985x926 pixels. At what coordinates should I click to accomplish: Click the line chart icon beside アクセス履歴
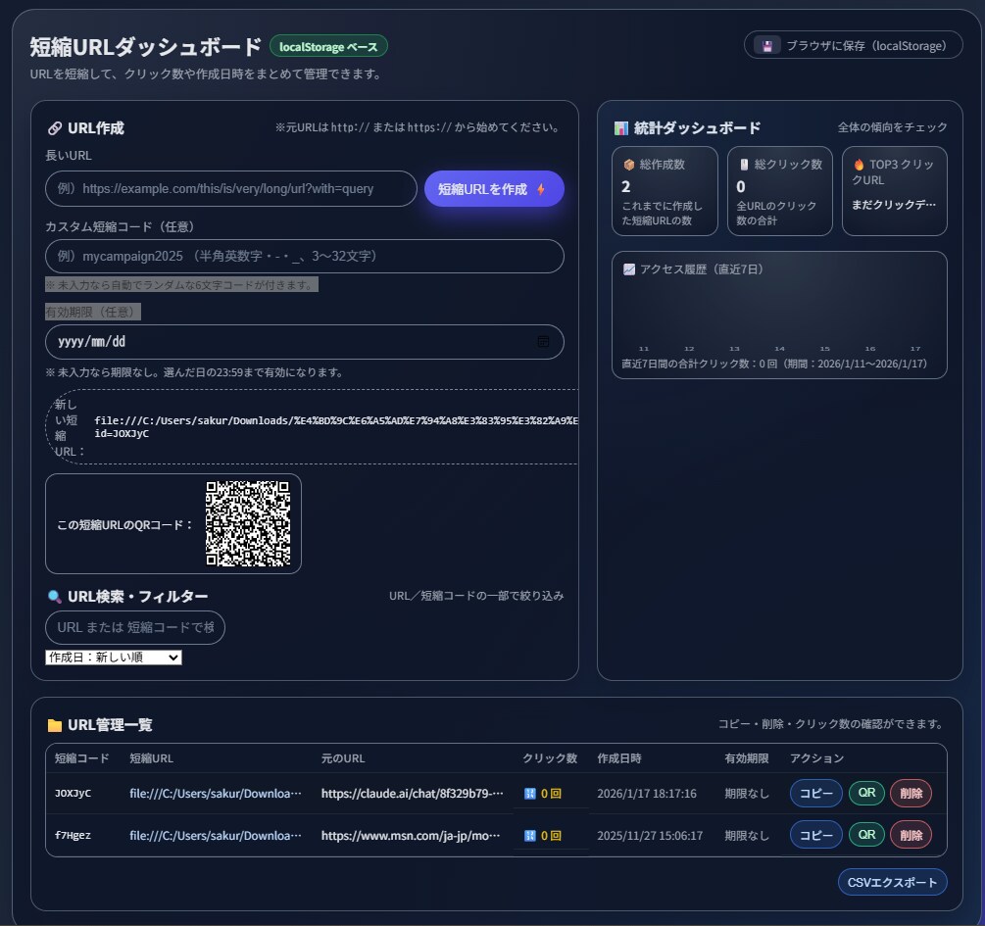629,269
